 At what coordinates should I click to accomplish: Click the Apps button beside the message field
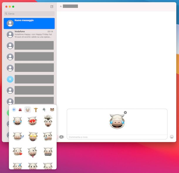(x=62, y=137)
